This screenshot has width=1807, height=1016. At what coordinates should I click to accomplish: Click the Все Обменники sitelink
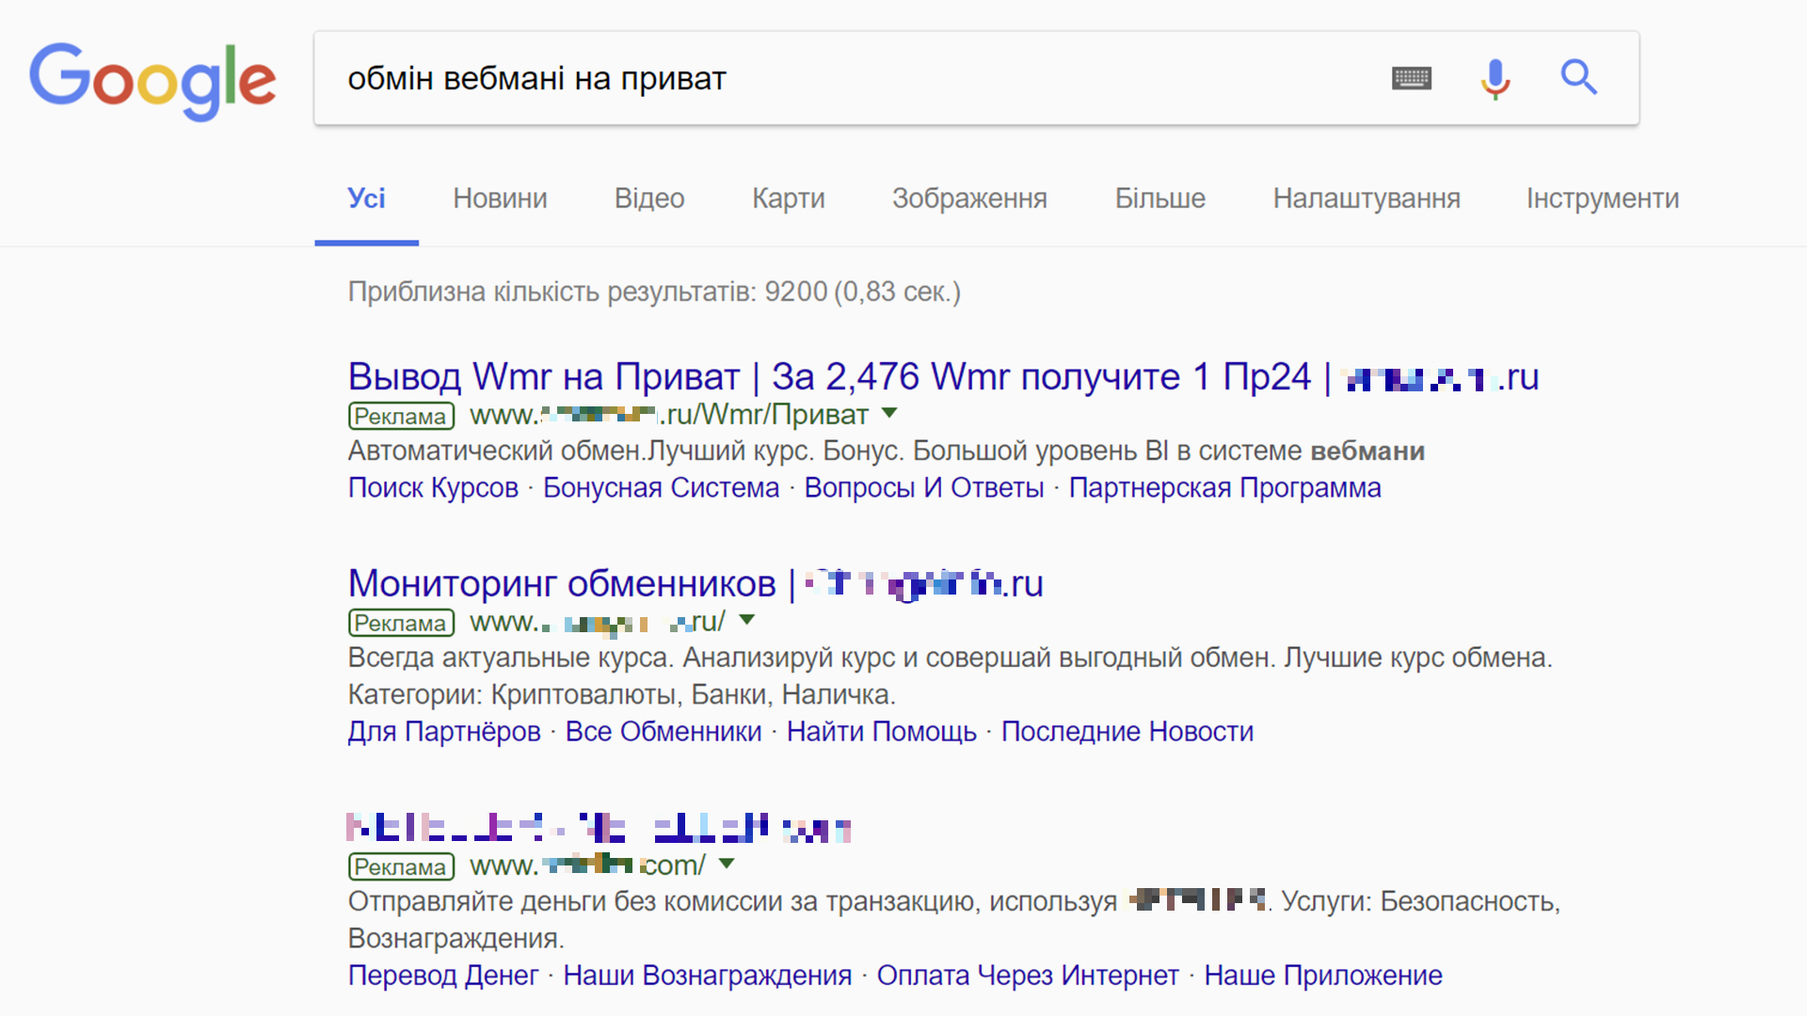[x=664, y=732]
